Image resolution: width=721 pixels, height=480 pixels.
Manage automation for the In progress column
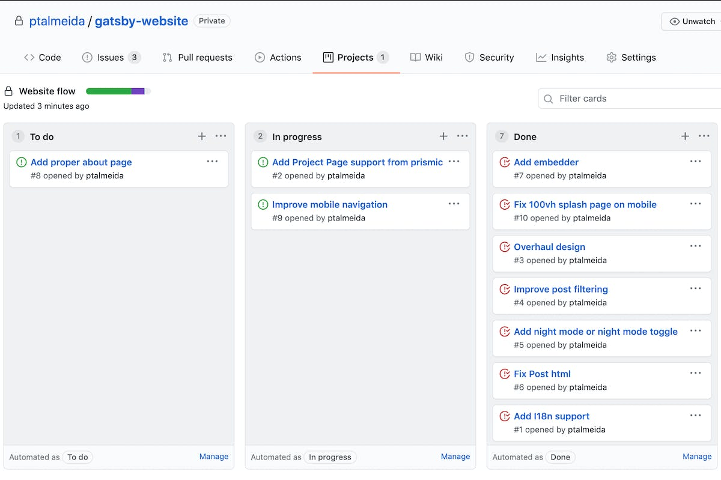point(455,457)
